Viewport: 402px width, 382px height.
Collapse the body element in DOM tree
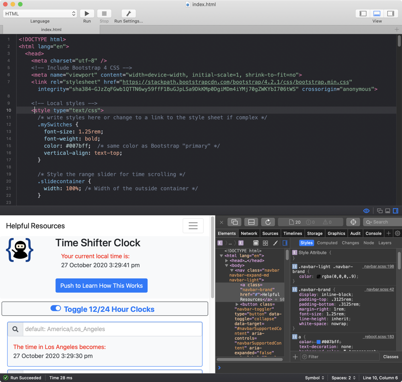[227, 266]
